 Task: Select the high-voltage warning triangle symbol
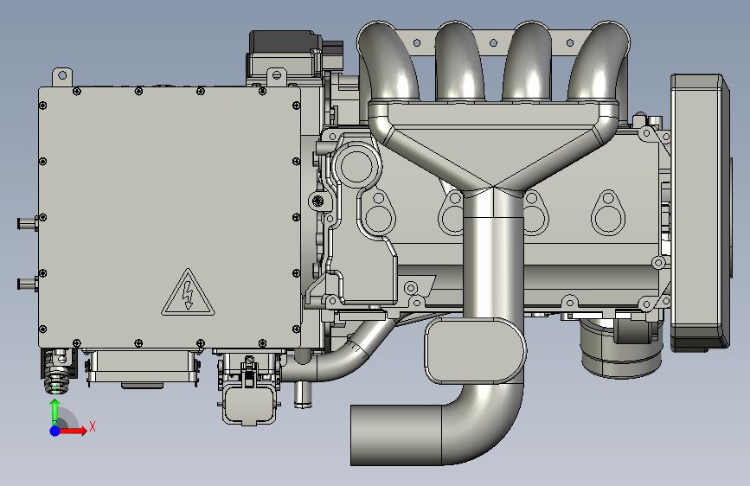tap(188, 293)
